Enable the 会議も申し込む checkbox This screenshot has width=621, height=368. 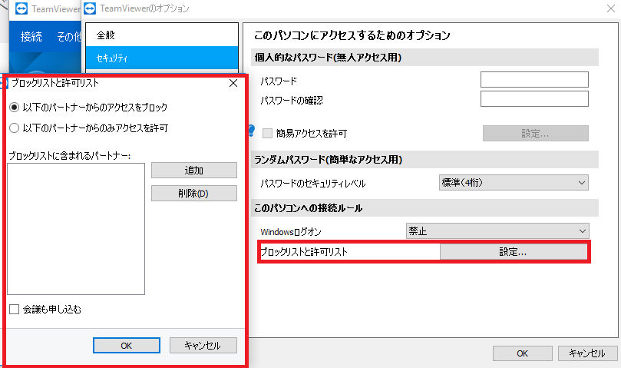pos(15,310)
